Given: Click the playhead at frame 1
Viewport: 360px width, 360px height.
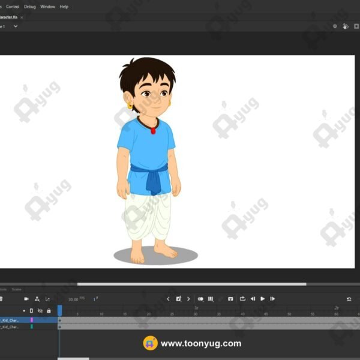Looking at the screenshot, I should [59, 310].
